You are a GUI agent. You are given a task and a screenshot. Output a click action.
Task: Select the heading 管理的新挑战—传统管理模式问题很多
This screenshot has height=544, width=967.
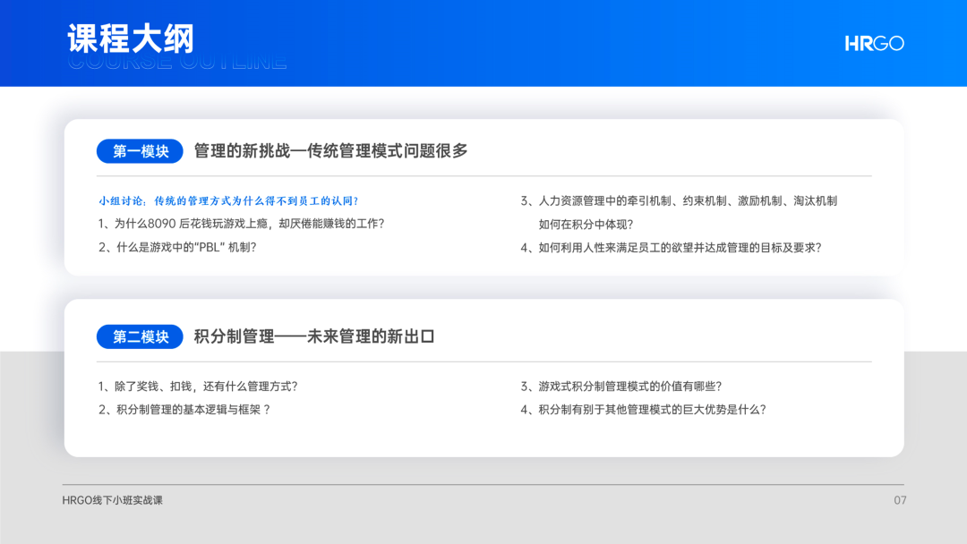(330, 151)
